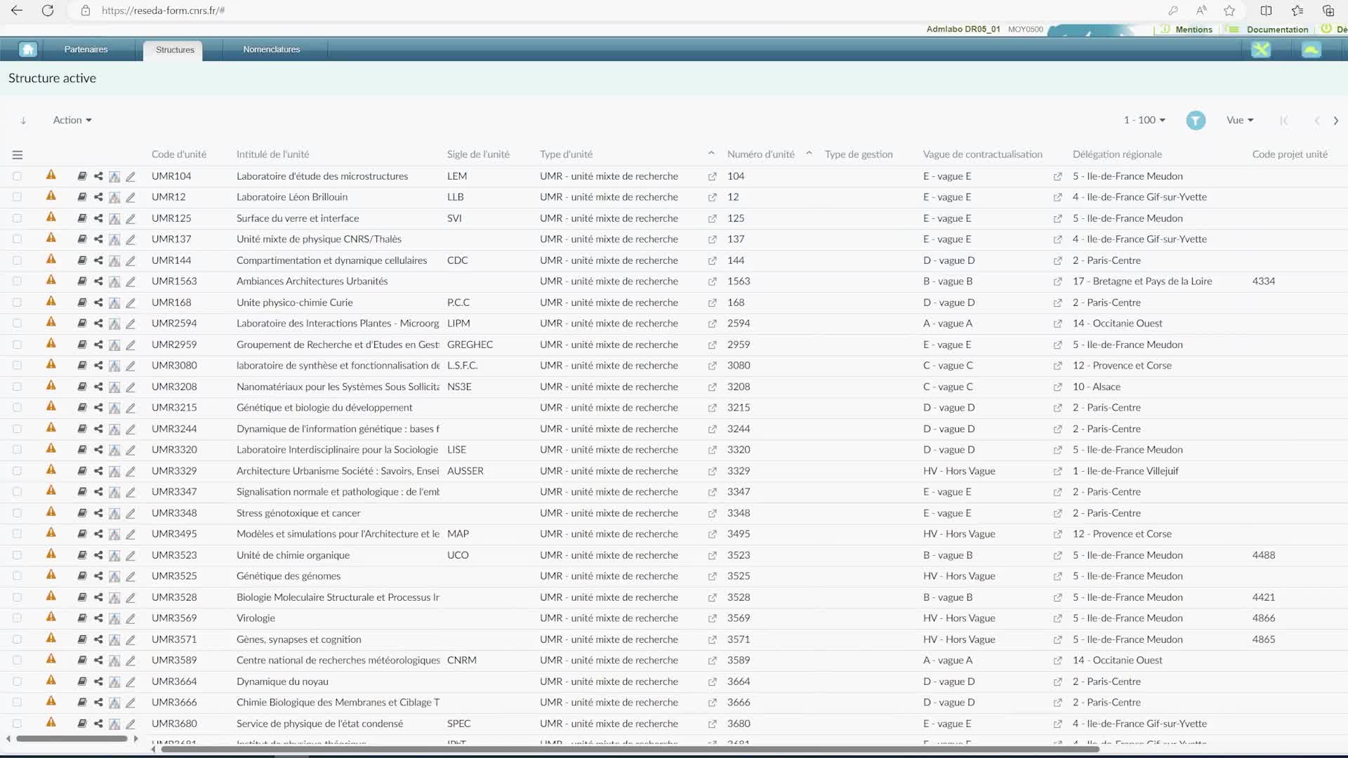
Task: Click the Code projet unité column header
Action: [x=1290, y=154]
